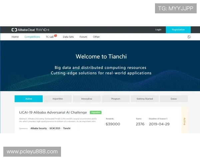200x160 pixels.
Task: Switch to the Innovative tab
Action: pos(87,99)
